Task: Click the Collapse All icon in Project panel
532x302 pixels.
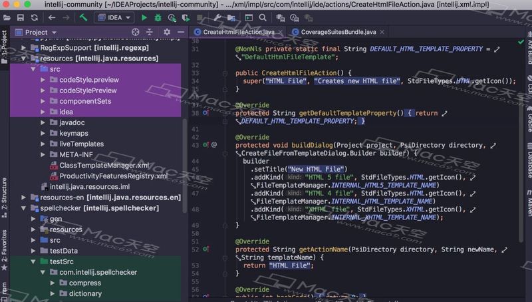Action: coord(150,32)
